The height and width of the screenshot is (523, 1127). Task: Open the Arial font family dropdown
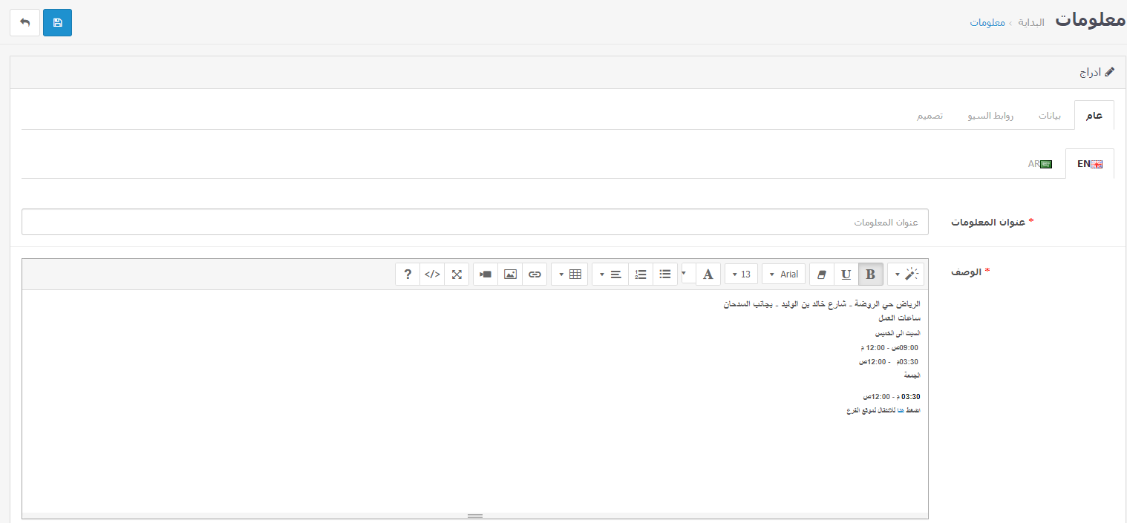pos(783,274)
